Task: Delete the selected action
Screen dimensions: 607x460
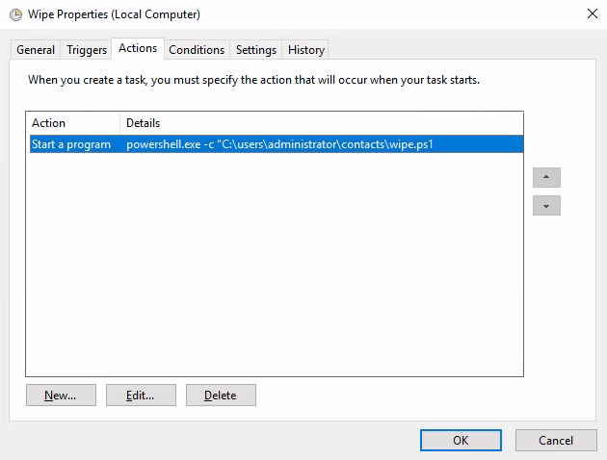Action: pos(221,396)
